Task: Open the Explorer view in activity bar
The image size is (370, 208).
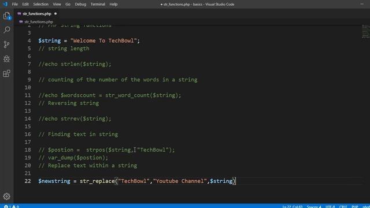Action: tap(6, 16)
